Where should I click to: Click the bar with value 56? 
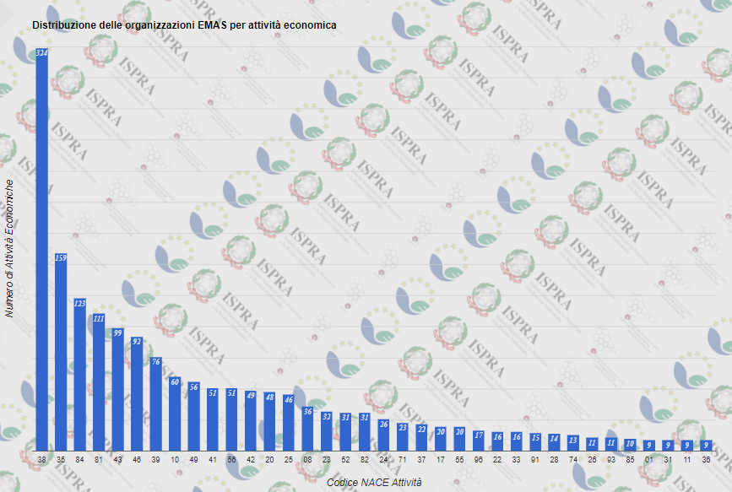point(193,416)
